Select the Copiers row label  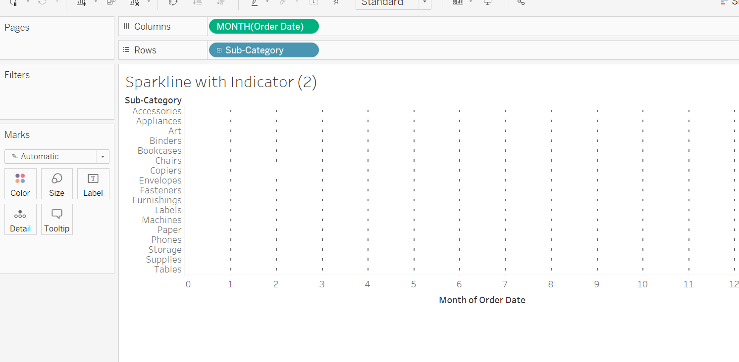[x=166, y=171]
